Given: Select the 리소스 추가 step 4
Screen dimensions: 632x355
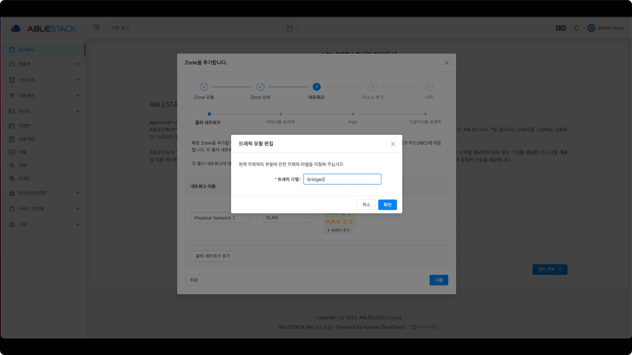Looking at the screenshot, I should pos(373,91).
